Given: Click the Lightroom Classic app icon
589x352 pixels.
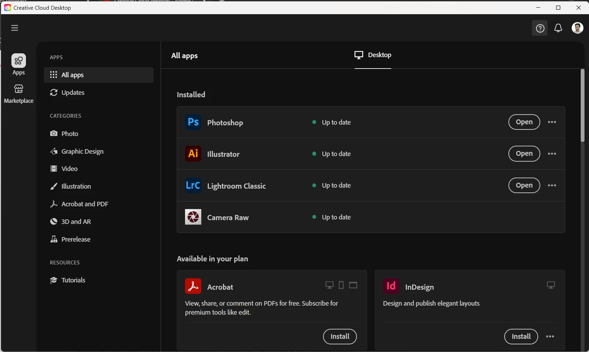Looking at the screenshot, I should (x=193, y=186).
